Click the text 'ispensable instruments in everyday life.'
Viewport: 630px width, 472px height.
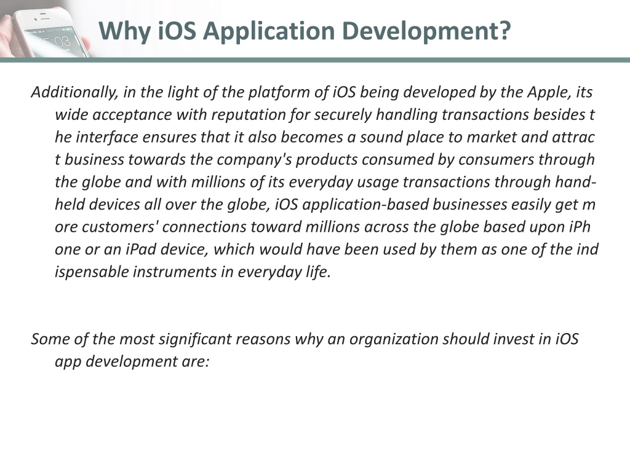pyautogui.click(x=193, y=272)
